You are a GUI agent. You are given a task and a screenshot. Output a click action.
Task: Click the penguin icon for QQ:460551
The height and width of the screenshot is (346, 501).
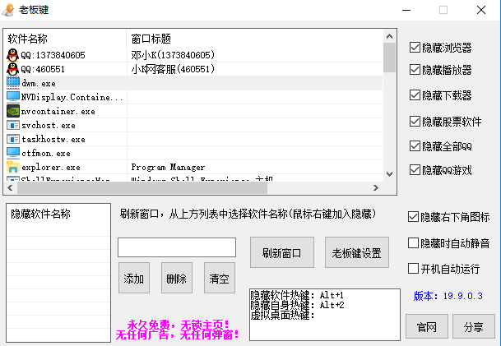pyautogui.click(x=13, y=69)
